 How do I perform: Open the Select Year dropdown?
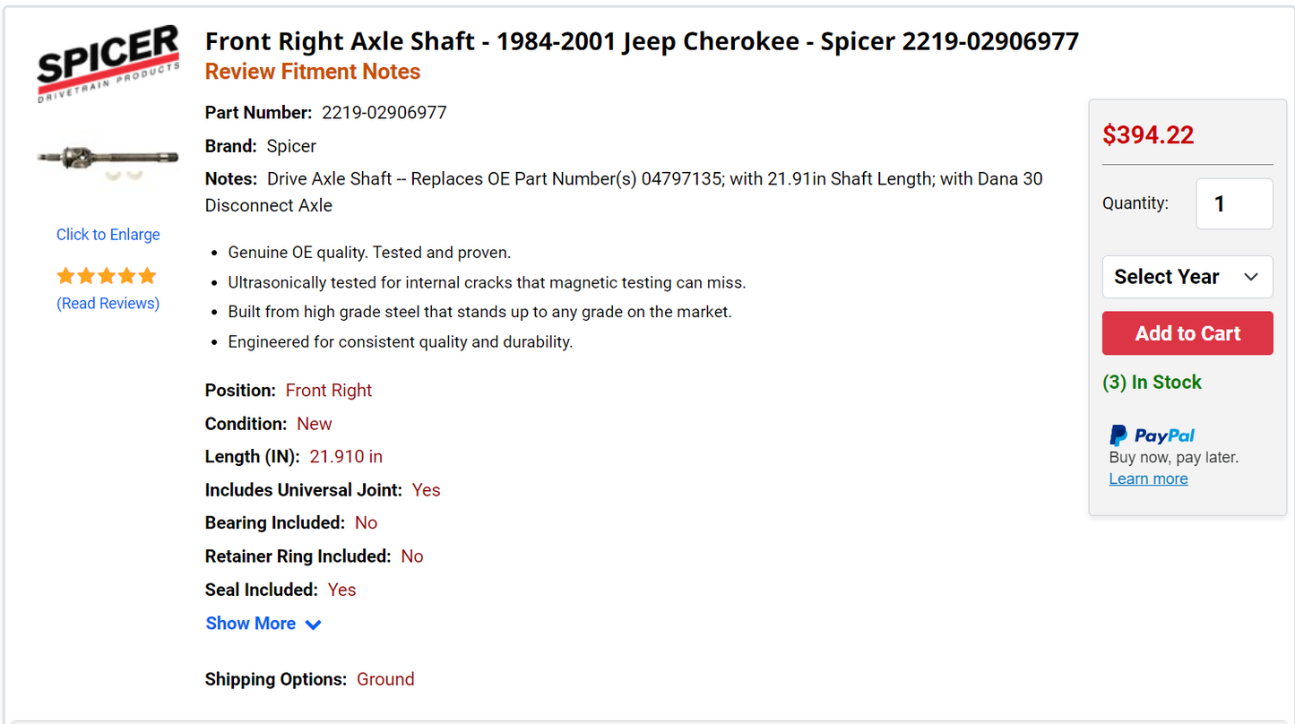[x=1187, y=277]
